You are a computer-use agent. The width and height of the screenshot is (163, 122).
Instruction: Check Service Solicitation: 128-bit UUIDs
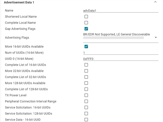click(x=86, y=114)
